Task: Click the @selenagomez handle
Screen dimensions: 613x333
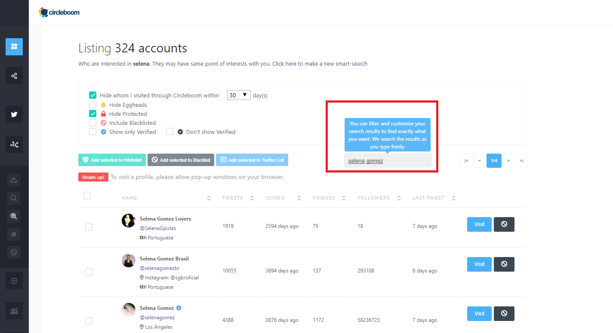Action: (157, 318)
